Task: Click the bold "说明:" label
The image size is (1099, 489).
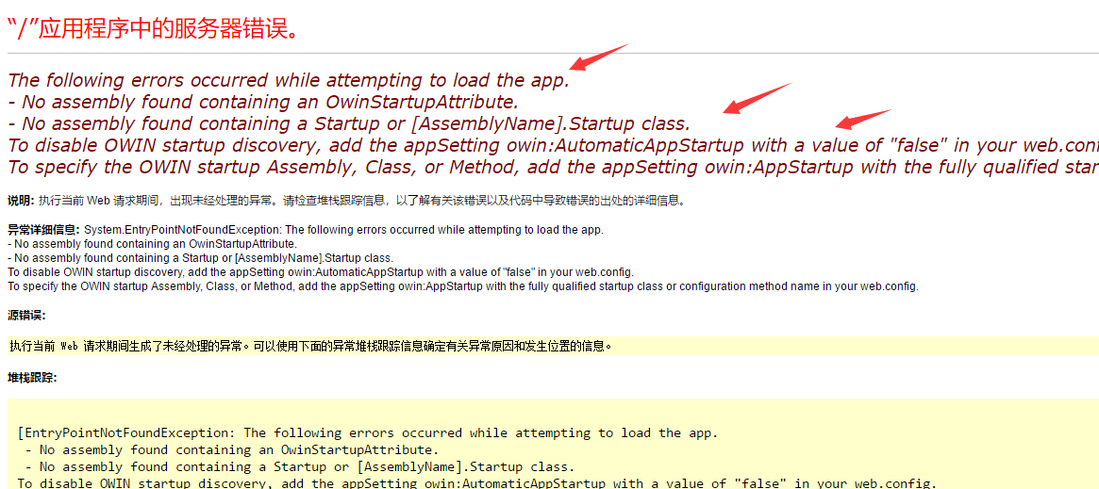Action: pyautogui.click(x=21, y=201)
